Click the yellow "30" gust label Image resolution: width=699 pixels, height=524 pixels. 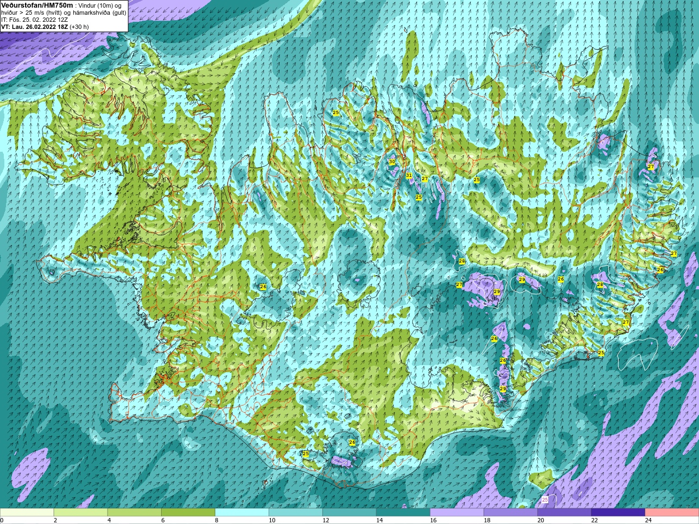coord(392,162)
